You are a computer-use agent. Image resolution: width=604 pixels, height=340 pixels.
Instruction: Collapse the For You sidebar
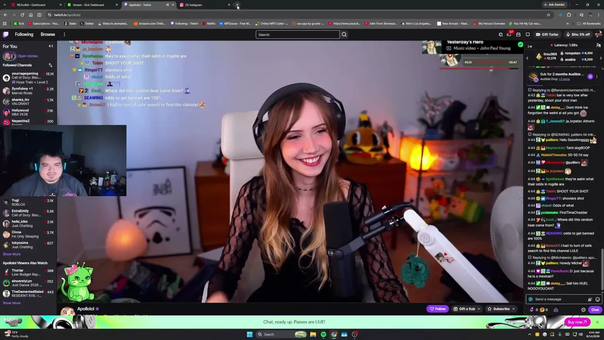click(50, 46)
